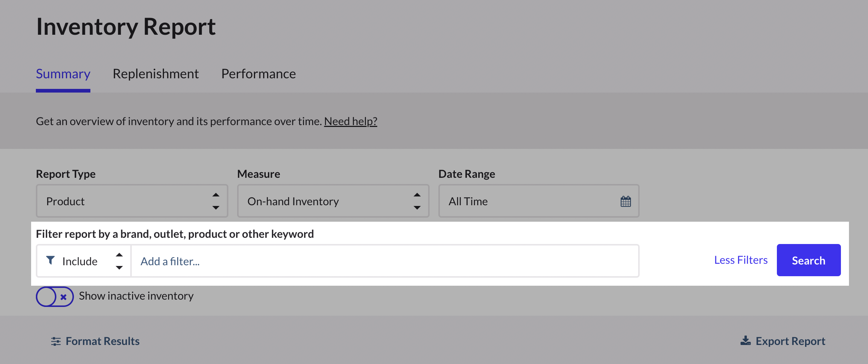Image resolution: width=868 pixels, height=364 pixels.
Task: Collapse filters via Less Filters
Action: coord(741,260)
